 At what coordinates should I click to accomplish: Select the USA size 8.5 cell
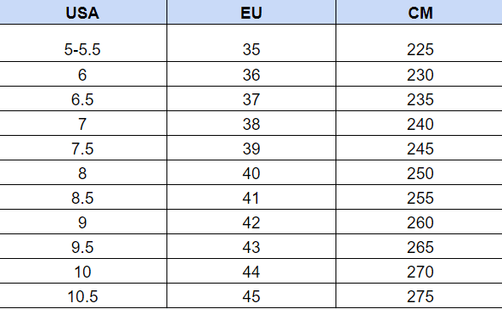[x=82, y=197]
